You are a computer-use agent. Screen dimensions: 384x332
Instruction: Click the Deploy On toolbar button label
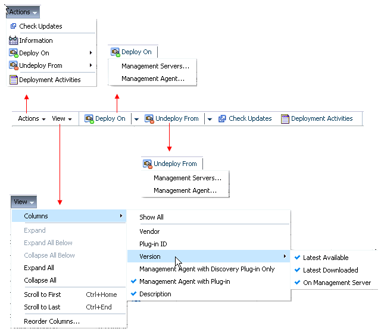[110, 118]
